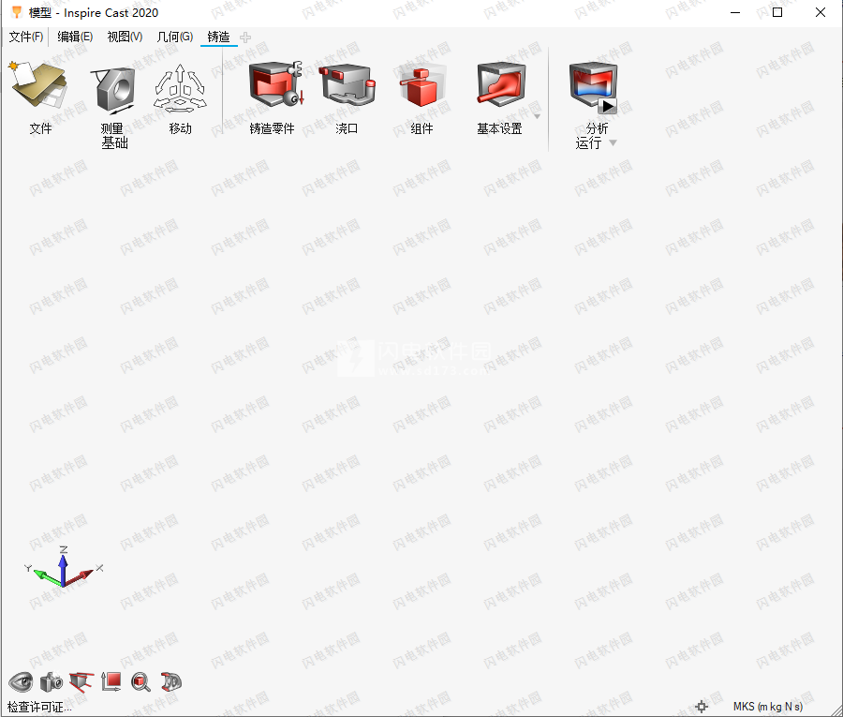Click the 检查许可证 status text
Image resolution: width=843 pixels, height=717 pixels.
pos(39,707)
